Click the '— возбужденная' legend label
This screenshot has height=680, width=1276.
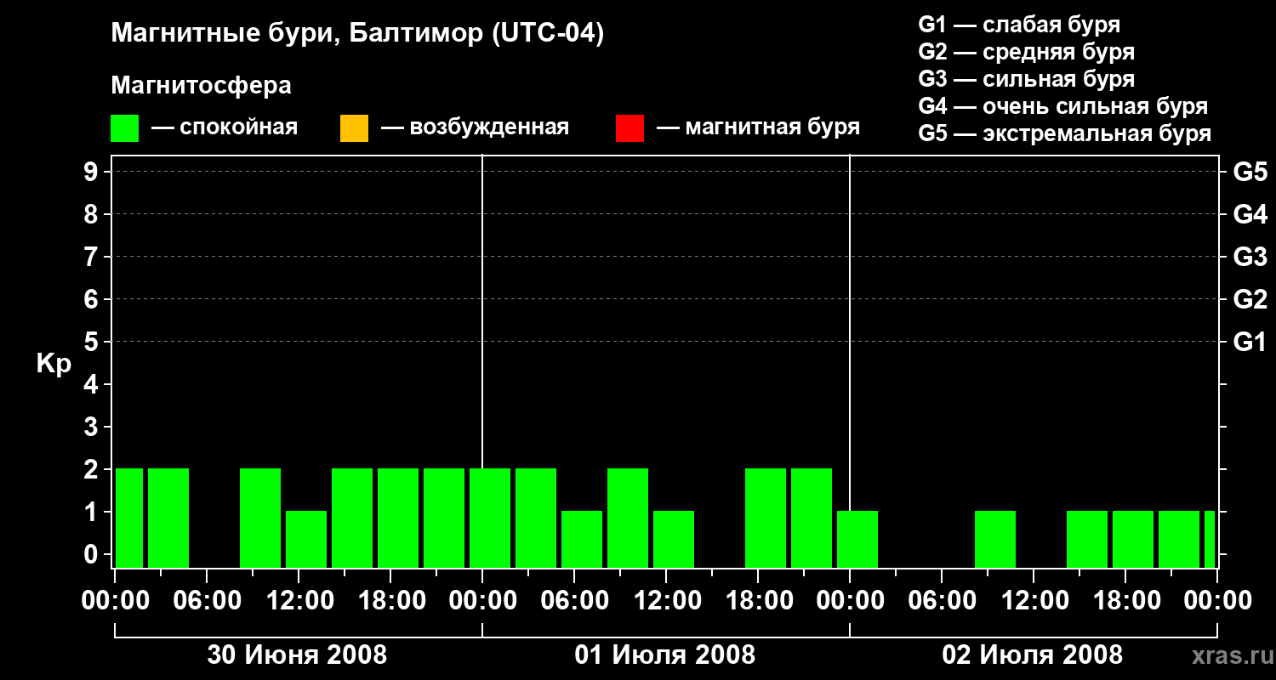click(475, 127)
